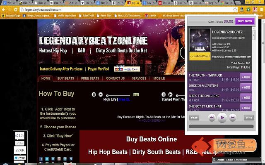Add She Got It Like That to cart
Screen dimensions: 265x165
click(246, 108)
